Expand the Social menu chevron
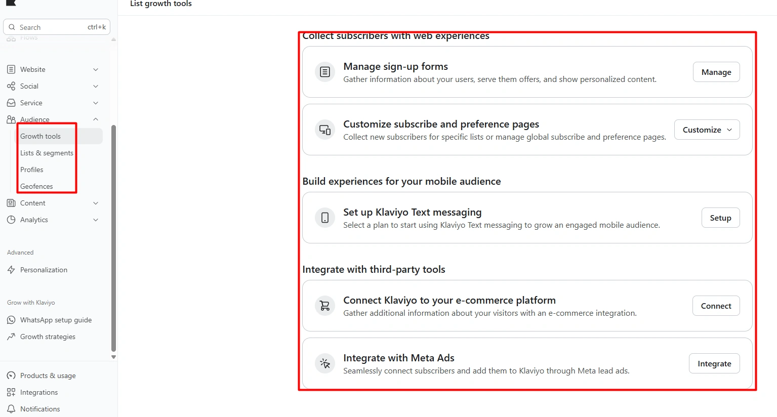Viewport: 777px width, 417px height. (x=96, y=86)
